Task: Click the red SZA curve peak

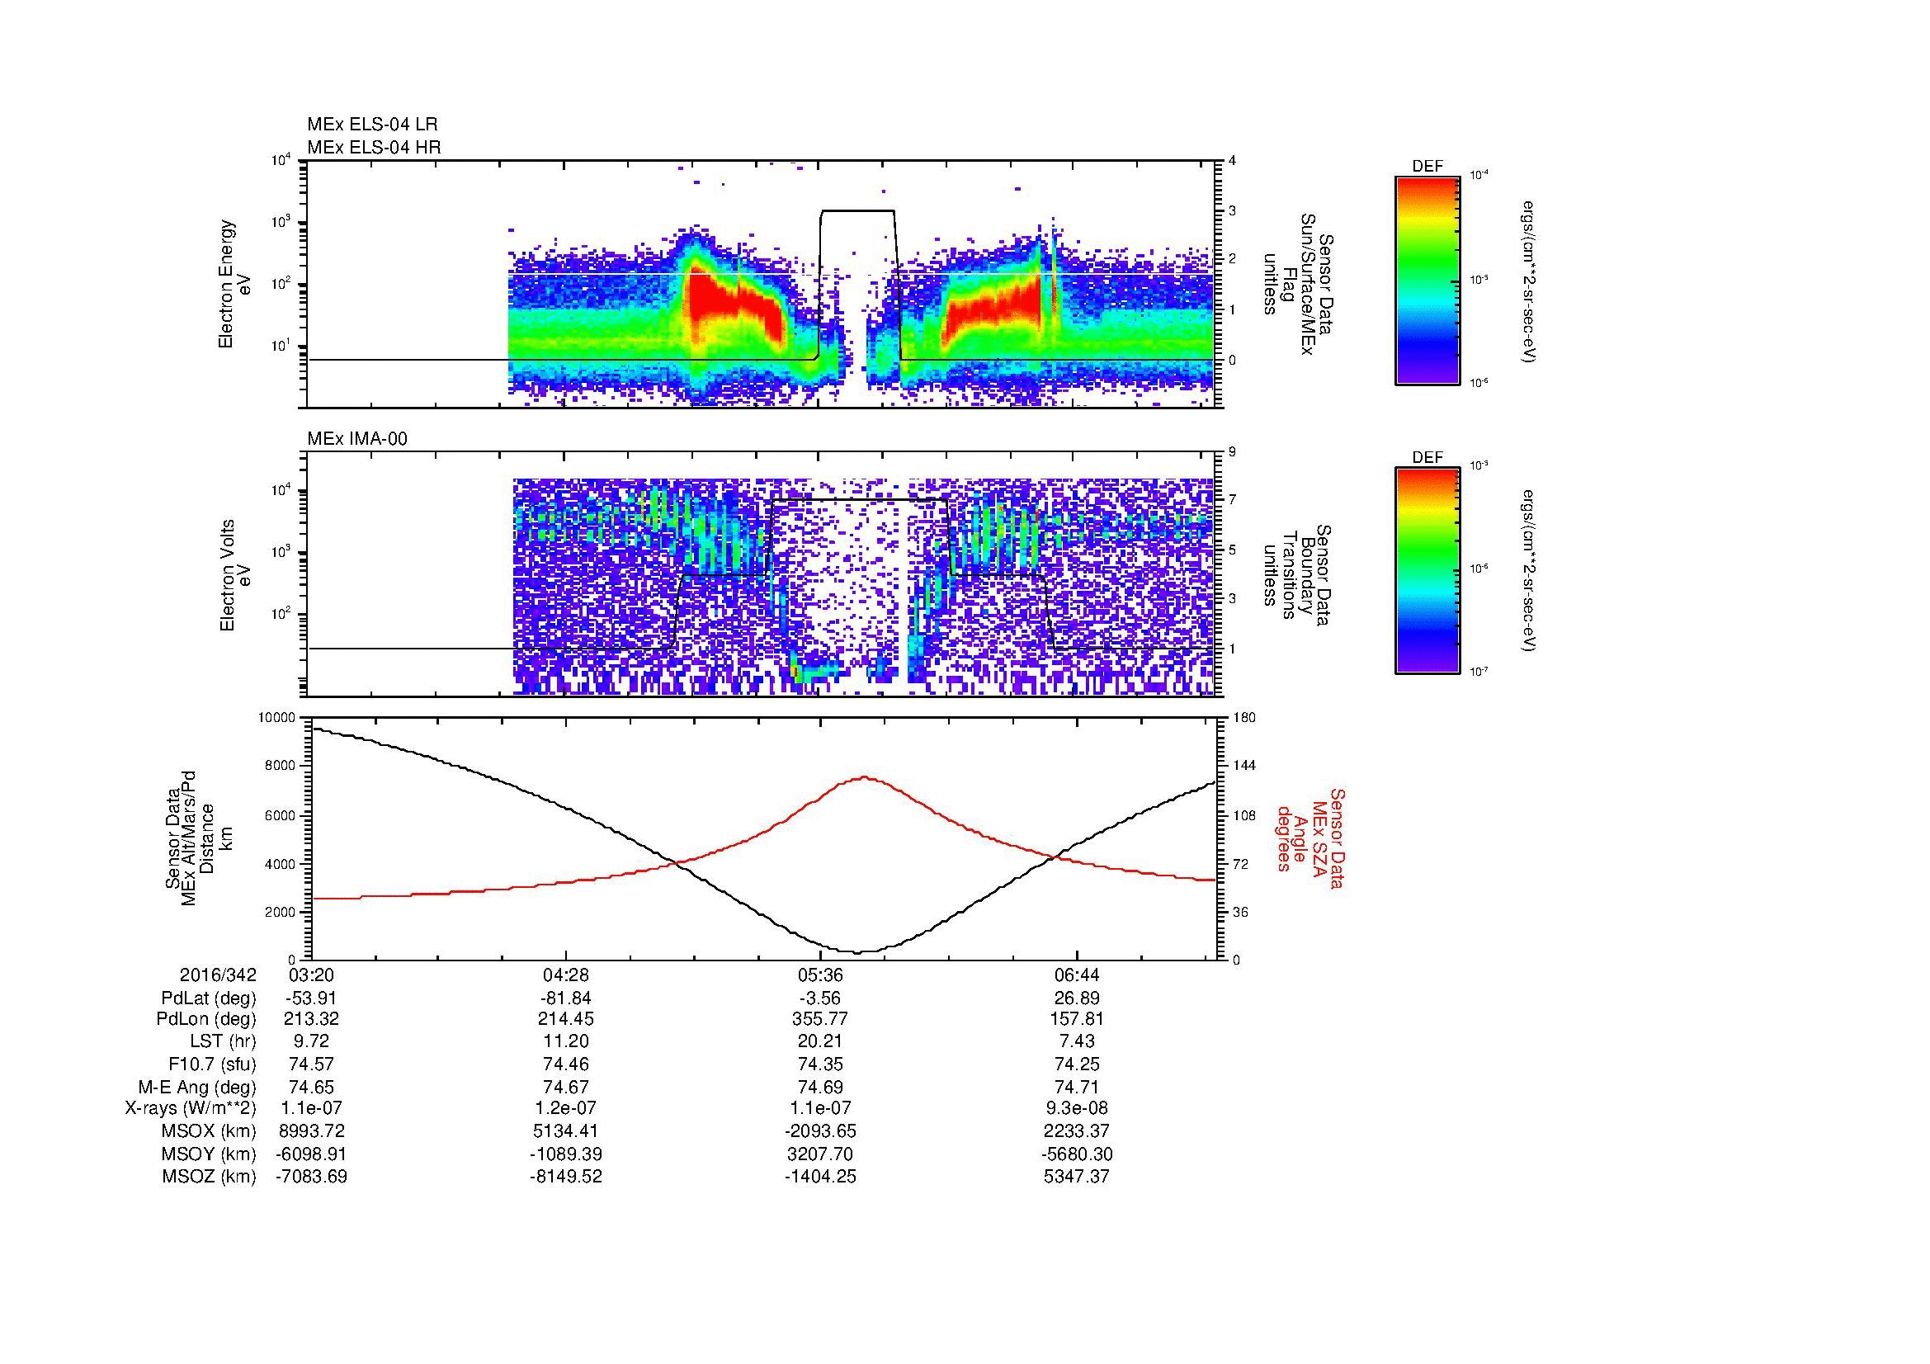Action: 864,777
